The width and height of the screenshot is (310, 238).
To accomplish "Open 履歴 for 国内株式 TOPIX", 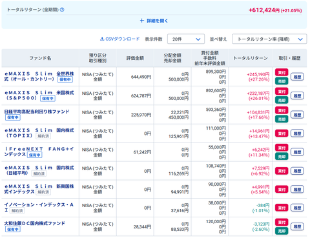I will pyautogui.click(x=297, y=134).
